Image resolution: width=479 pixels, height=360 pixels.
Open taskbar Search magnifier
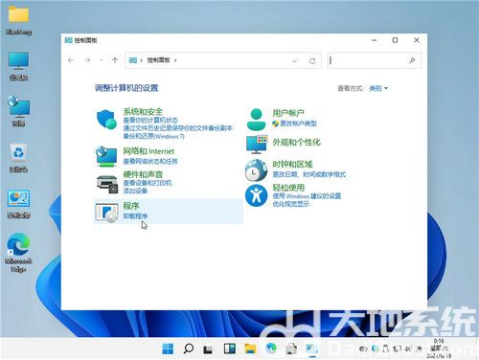pyautogui.click(x=188, y=349)
